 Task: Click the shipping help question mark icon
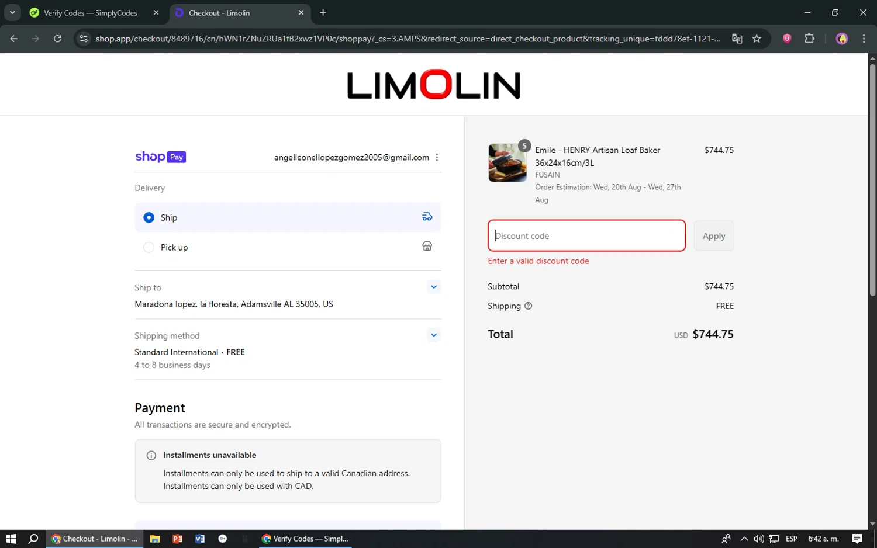(x=528, y=306)
